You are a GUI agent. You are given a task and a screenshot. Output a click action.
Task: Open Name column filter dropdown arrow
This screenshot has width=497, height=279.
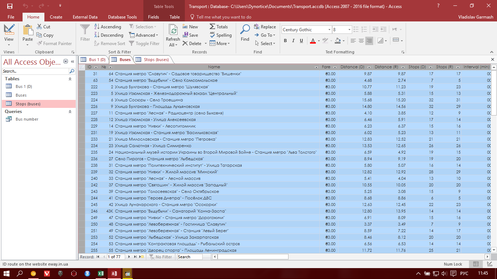coord(316,67)
